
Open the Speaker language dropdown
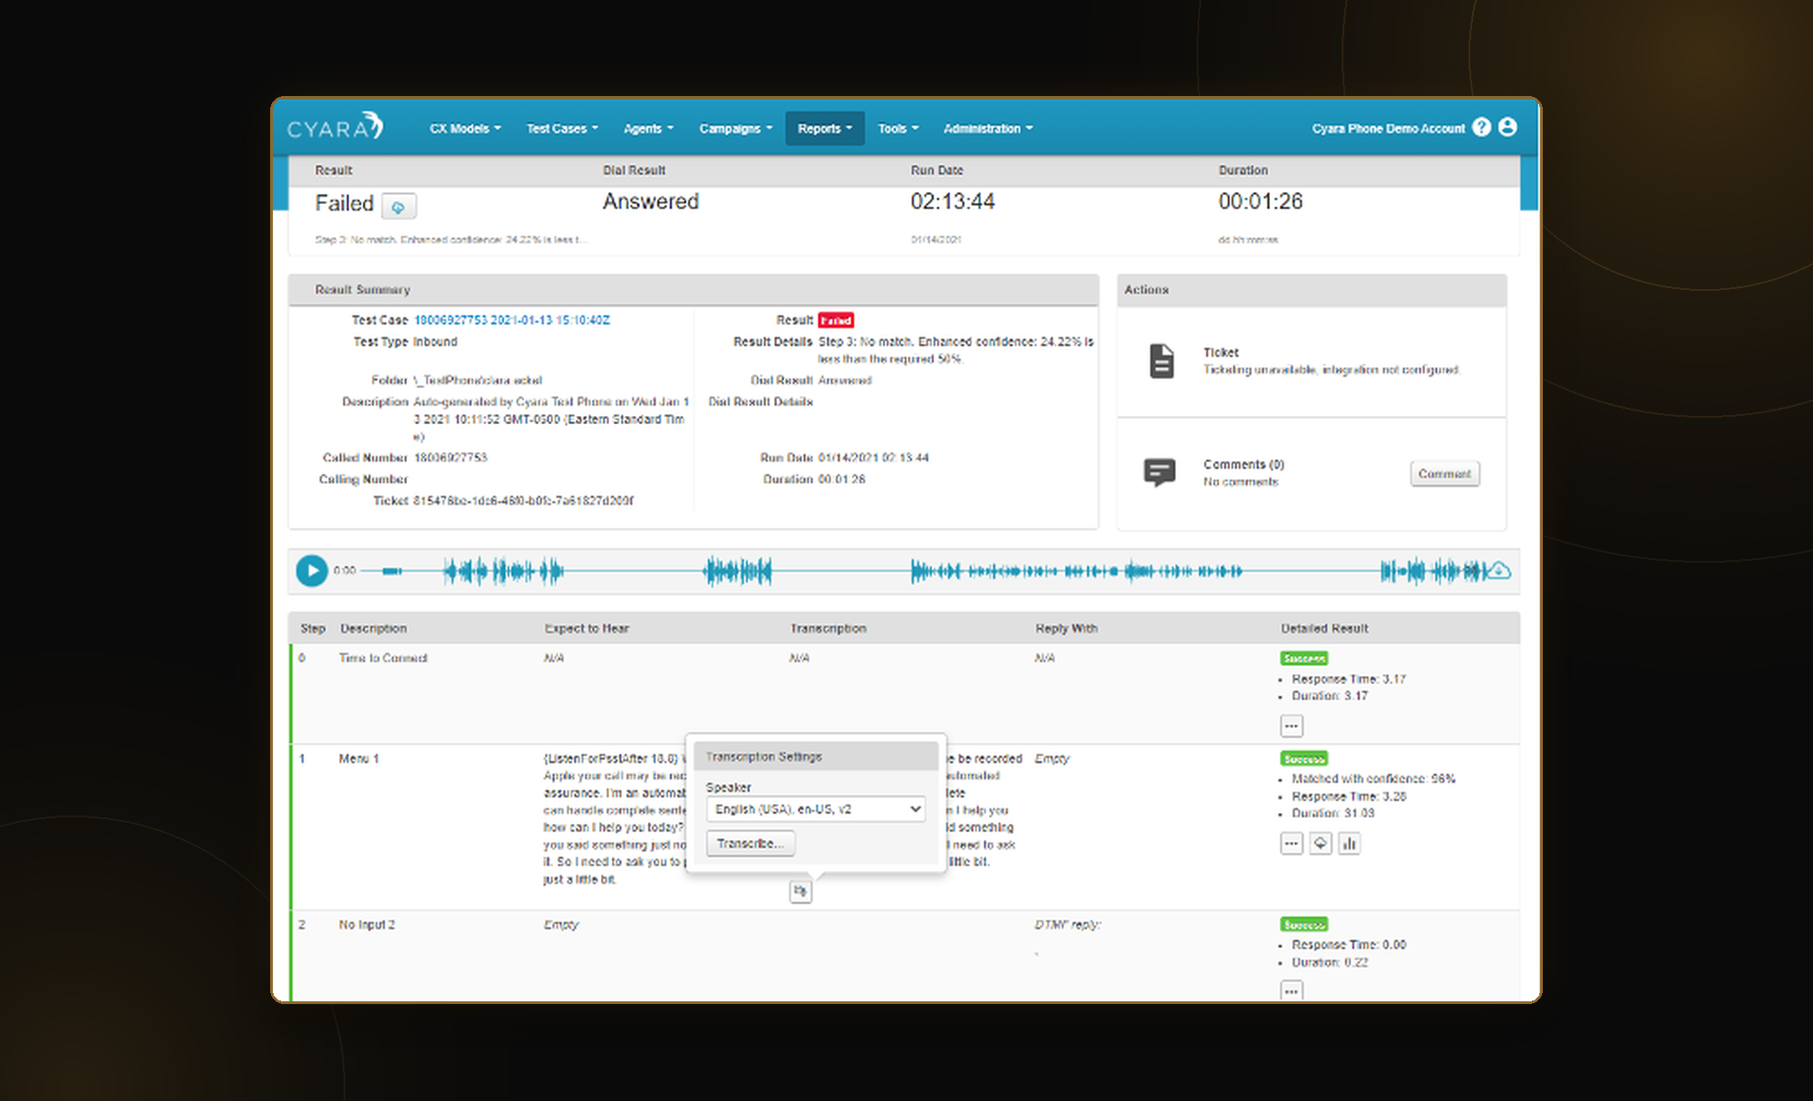tap(816, 809)
